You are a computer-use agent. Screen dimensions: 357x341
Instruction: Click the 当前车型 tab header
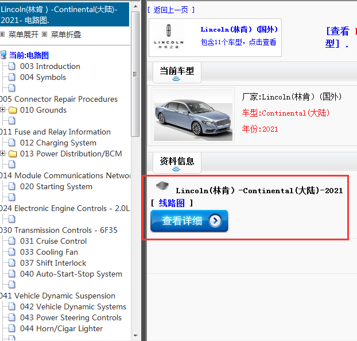click(177, 72)
